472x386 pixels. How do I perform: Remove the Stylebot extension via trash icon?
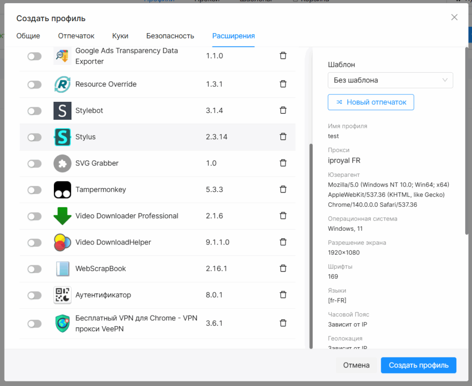tap(283, 110)
